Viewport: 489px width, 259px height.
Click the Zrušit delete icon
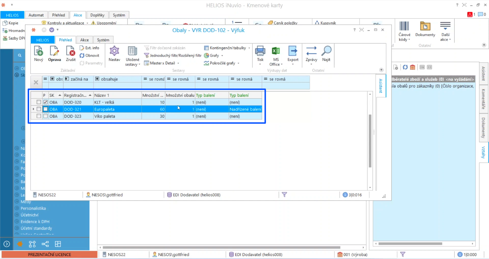71,51
